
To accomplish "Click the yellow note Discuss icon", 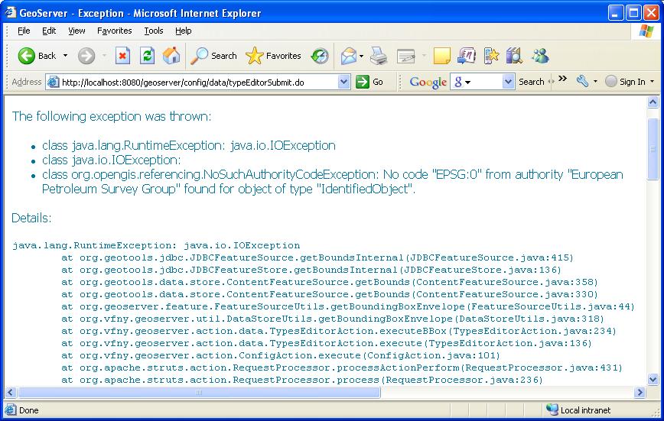I will (x=441, y=56).
